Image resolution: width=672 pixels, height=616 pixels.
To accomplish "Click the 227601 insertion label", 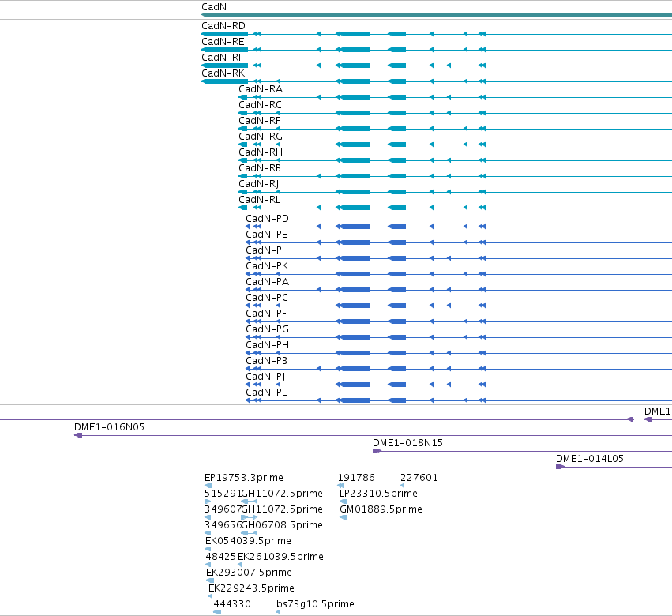I will [419, 478].
